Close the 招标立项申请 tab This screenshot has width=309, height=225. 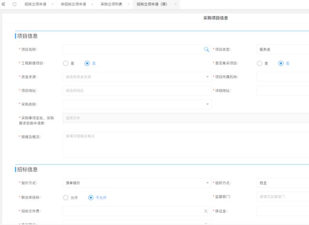(52, 4)
